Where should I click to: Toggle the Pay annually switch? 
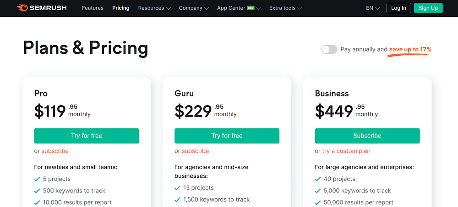(329, 49)
